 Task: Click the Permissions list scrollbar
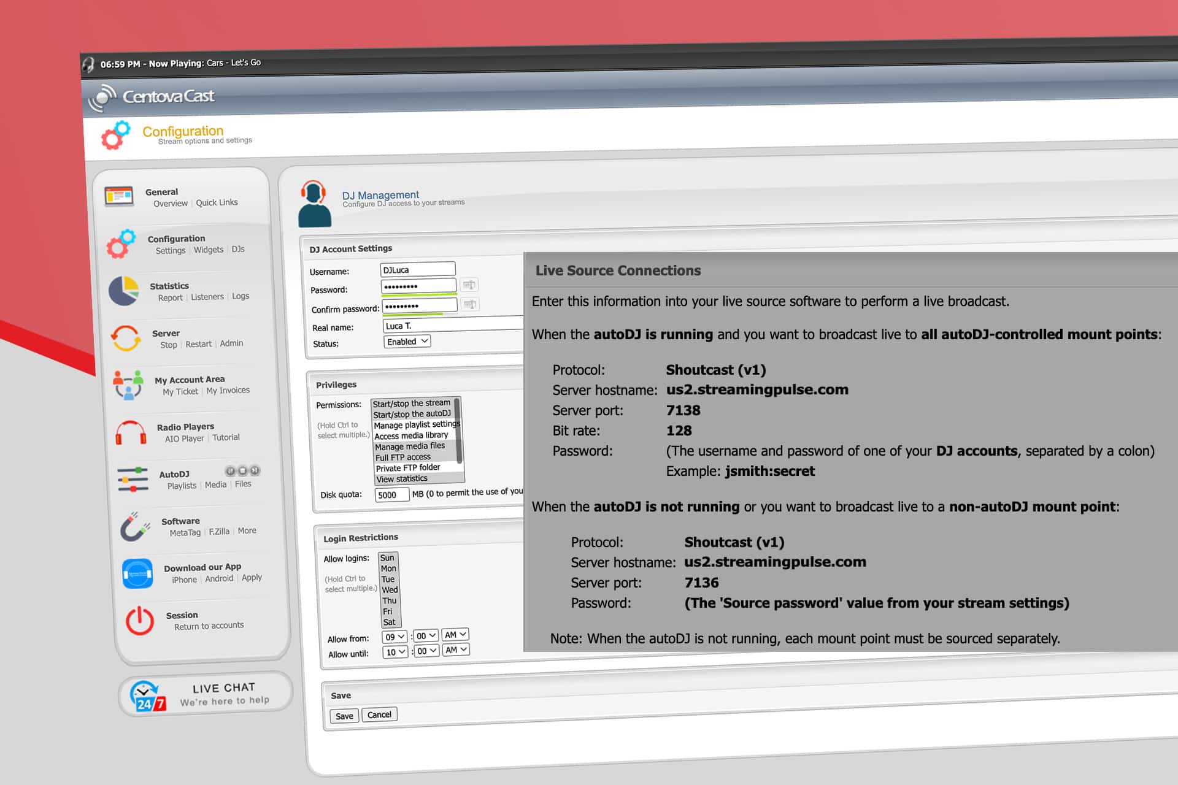[458, 431]
